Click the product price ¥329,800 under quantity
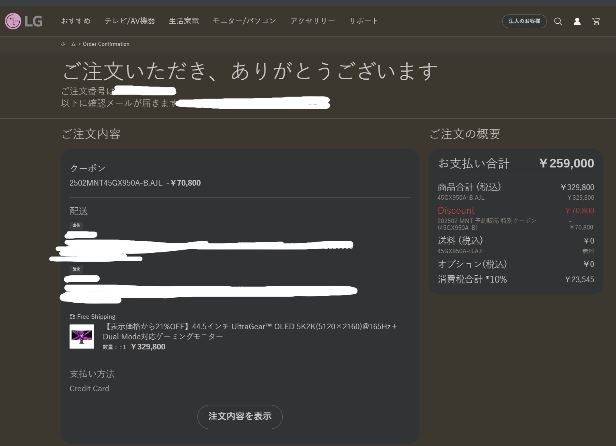Viewport: 616px width, 446px height. [148, 347]
